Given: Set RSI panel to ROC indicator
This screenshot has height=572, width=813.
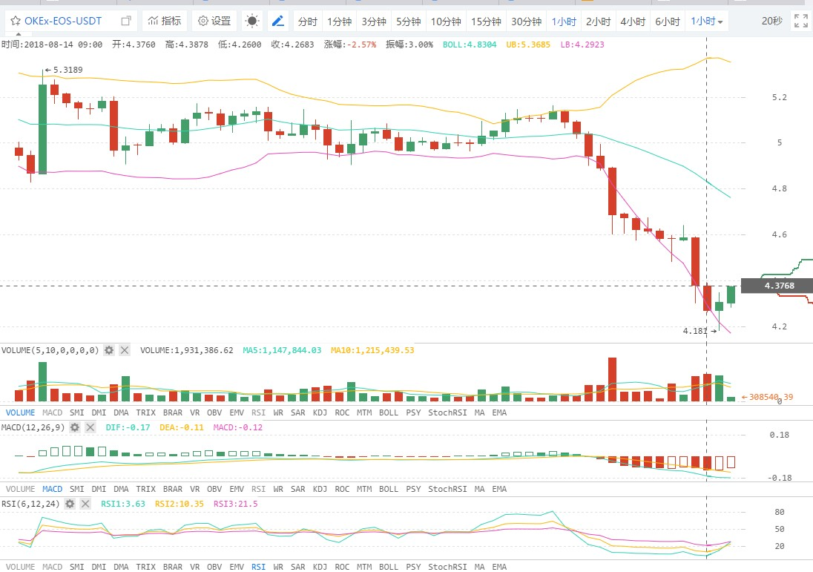Looking at the screenshot, I should click(342, 567).
